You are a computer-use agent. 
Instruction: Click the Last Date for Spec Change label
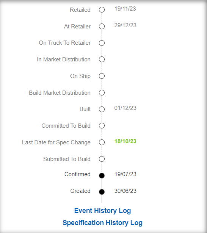pyautogui.click(x=56, y=142)
